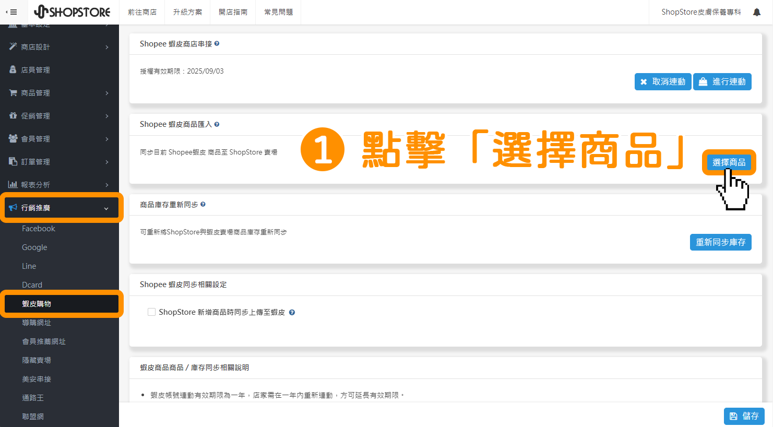773x427 pixels.
Task: Open 店員管理 sidebar item
Action: 60,70
